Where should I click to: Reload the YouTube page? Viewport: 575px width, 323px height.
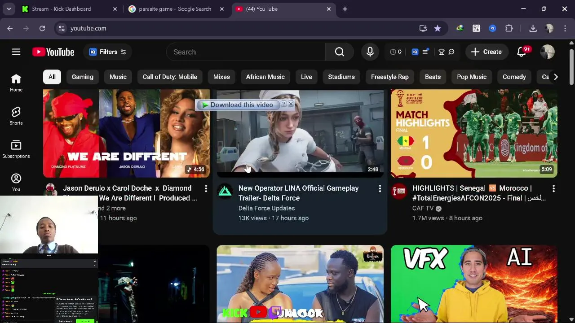pyautogui.click(x=42, y=28)
